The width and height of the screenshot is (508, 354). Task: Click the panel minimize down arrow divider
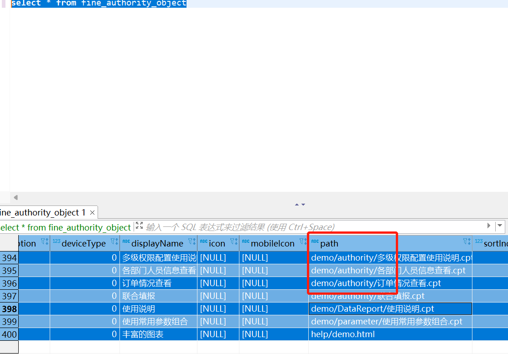[303, 205]
